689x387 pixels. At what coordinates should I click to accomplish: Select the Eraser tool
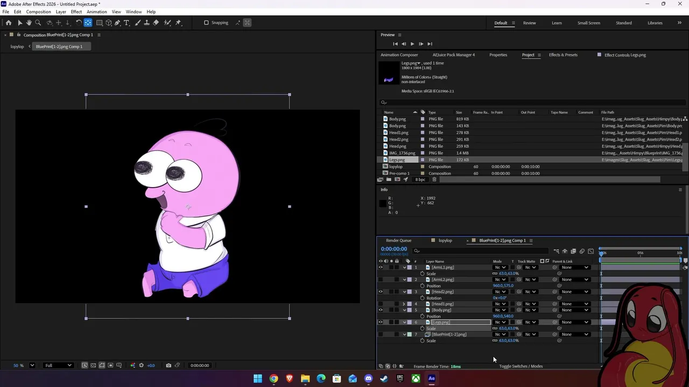156,23
